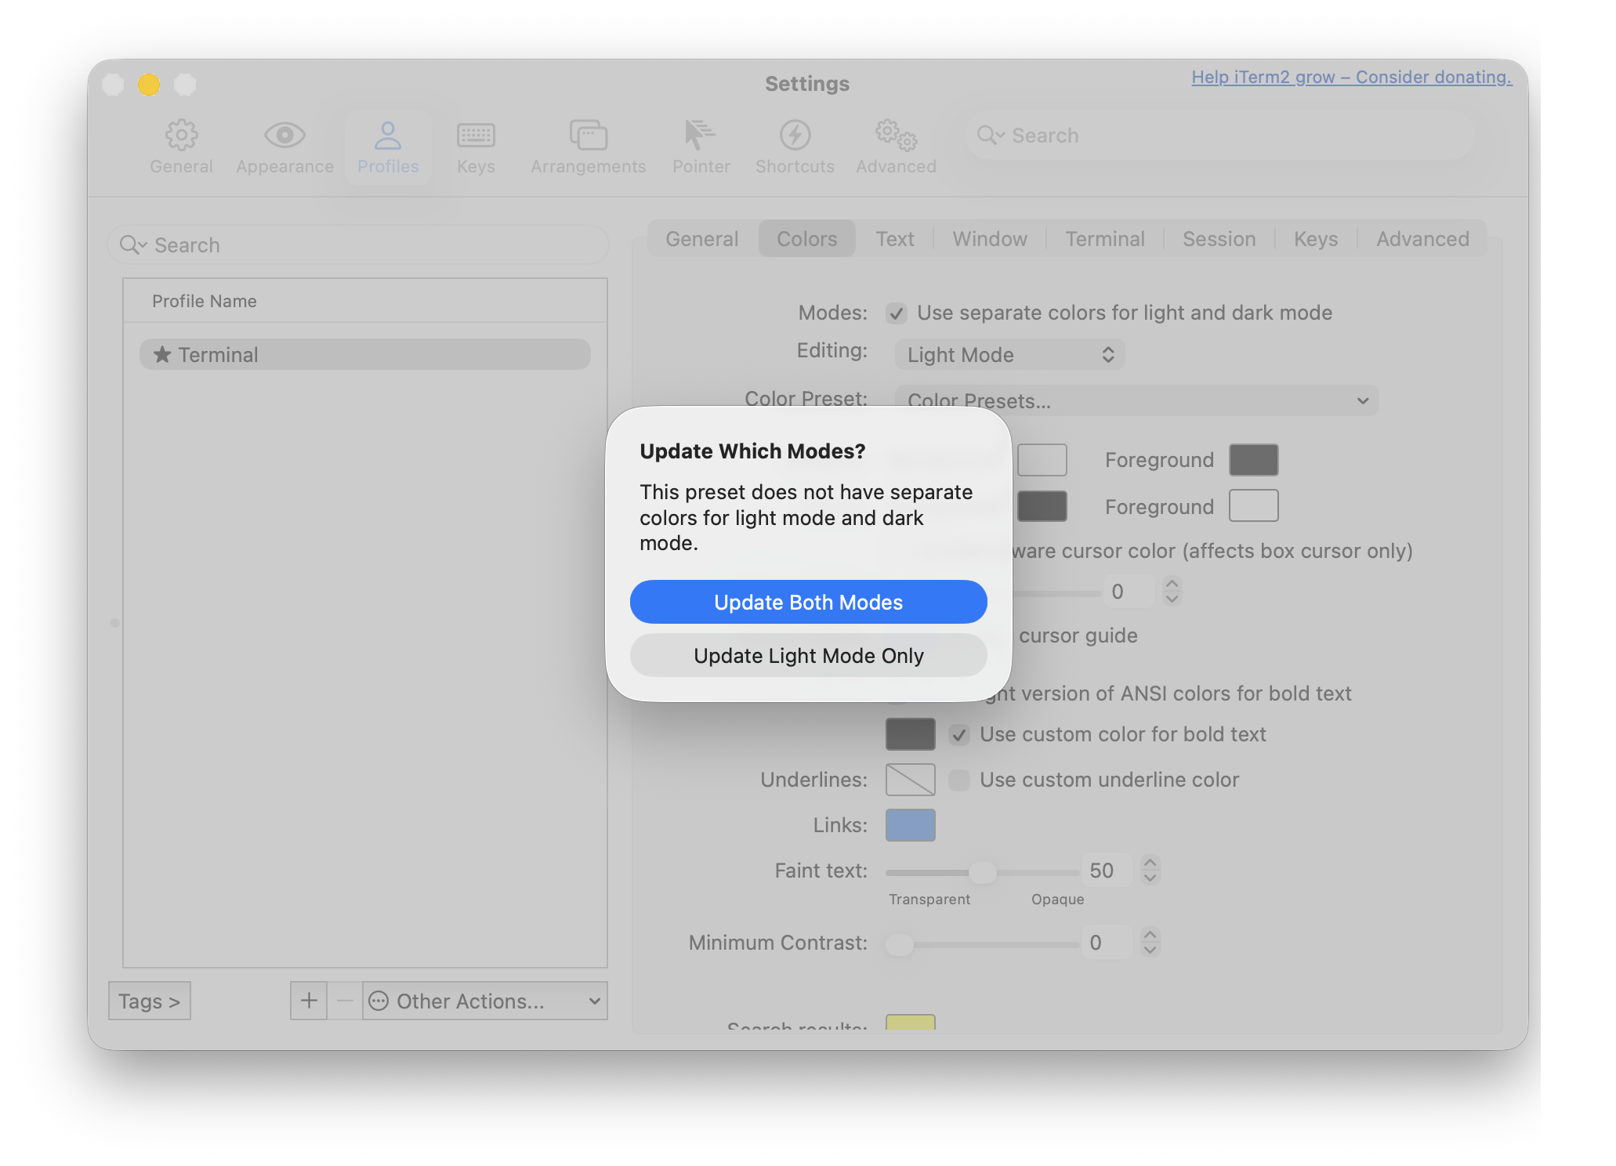
Task: Toggle separate colors for light and dark mode
Action: (897, 313)
